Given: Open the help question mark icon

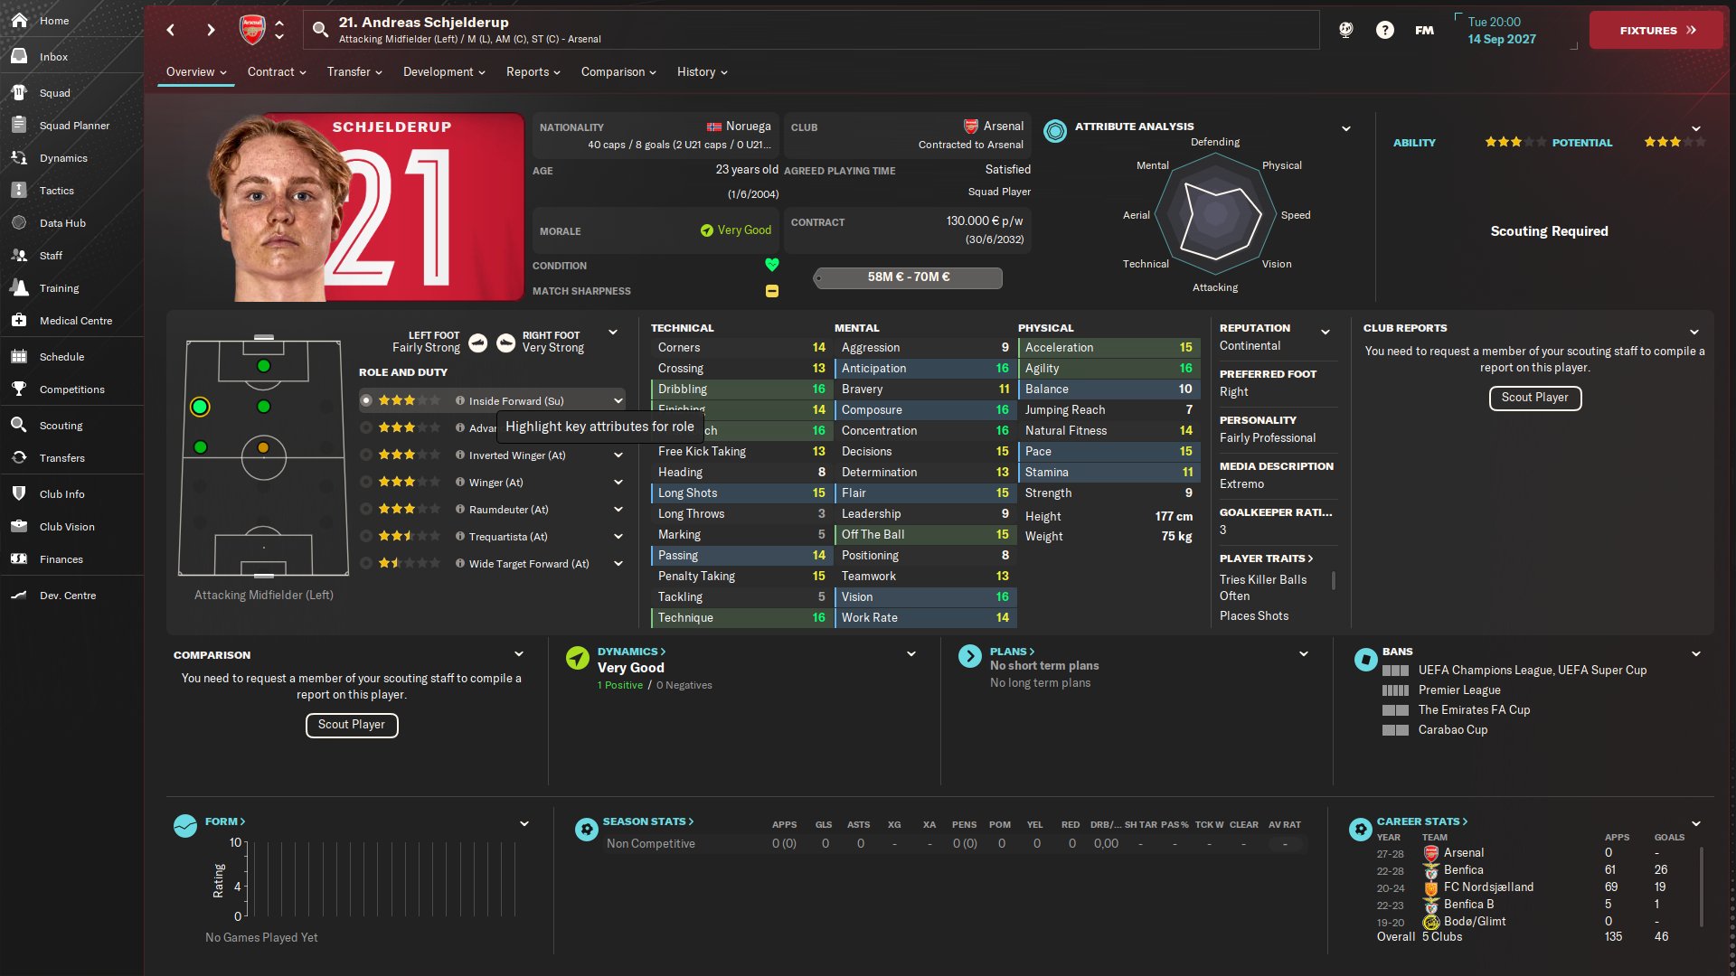Looking at the screenshot, I should [1384, 30].
